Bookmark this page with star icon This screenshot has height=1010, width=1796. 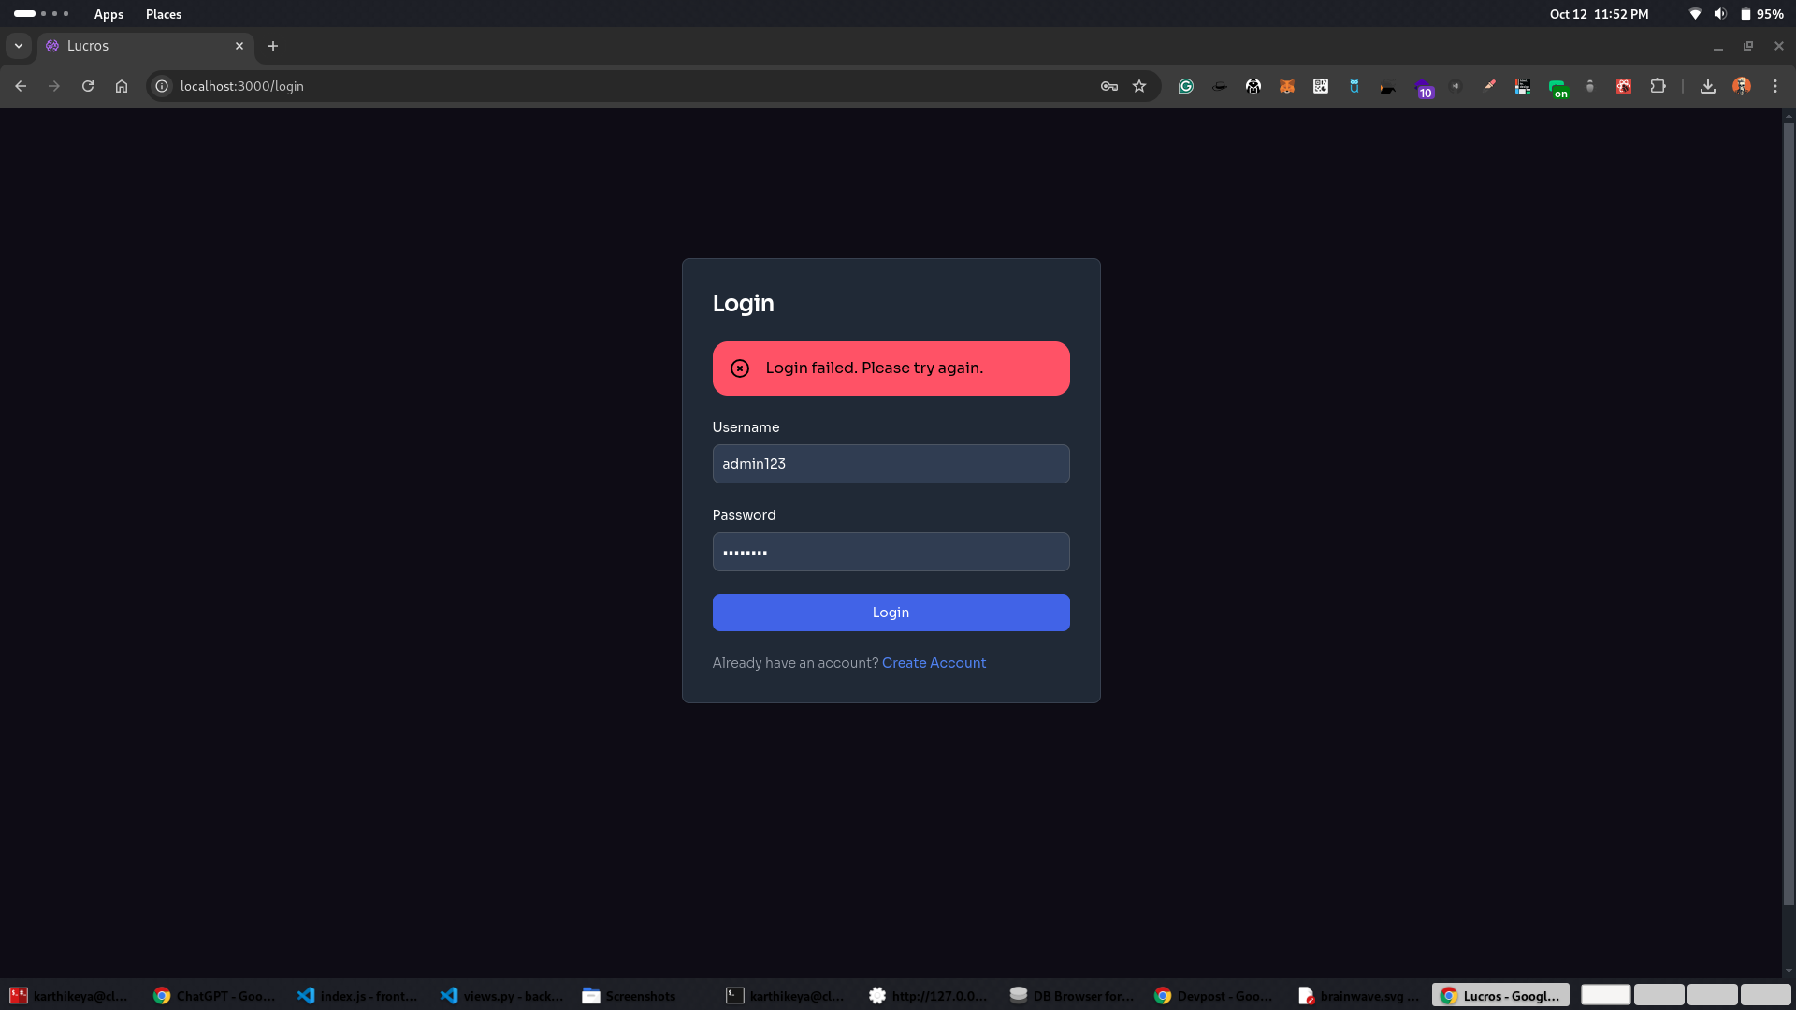tap(1139, 86)
